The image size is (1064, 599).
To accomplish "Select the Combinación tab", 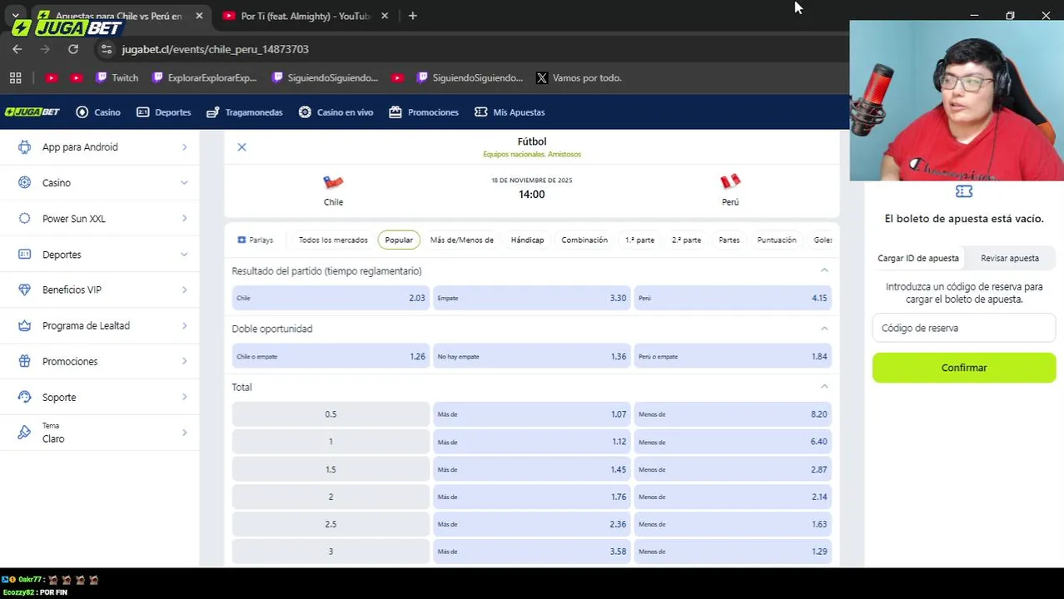I will pos(584,240).
